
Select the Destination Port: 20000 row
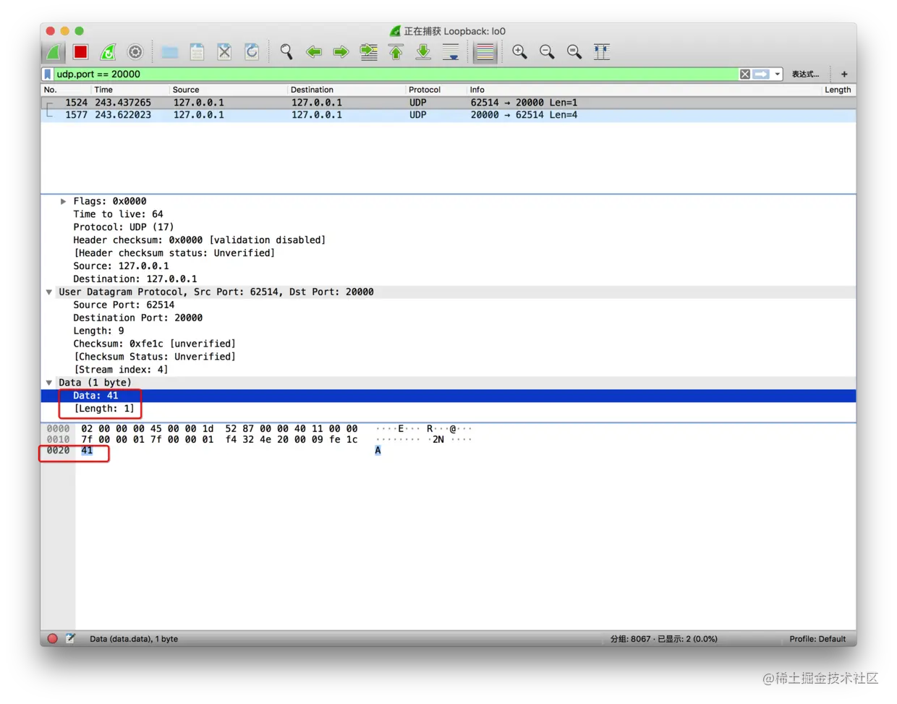(x=448, y=318)
